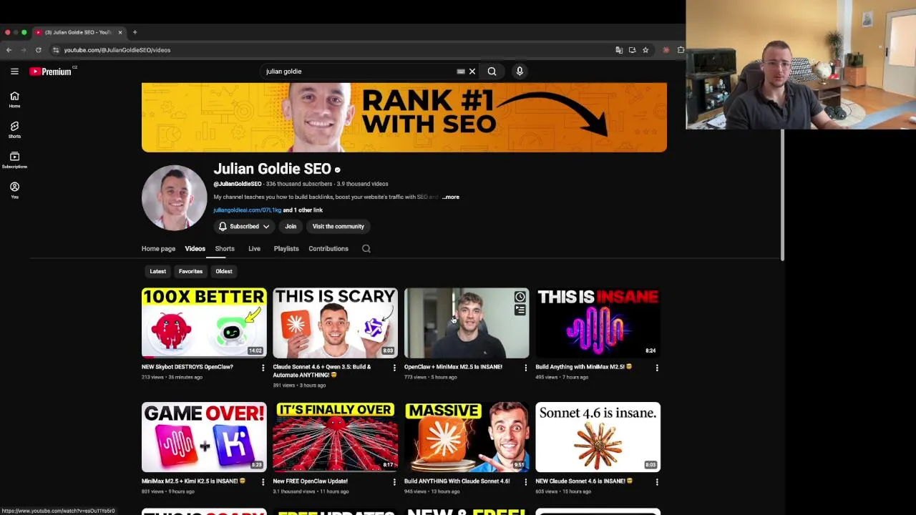Open options for MiniMax M2.5 + Kimi video
916x515 pixels.
coord(263,482)
